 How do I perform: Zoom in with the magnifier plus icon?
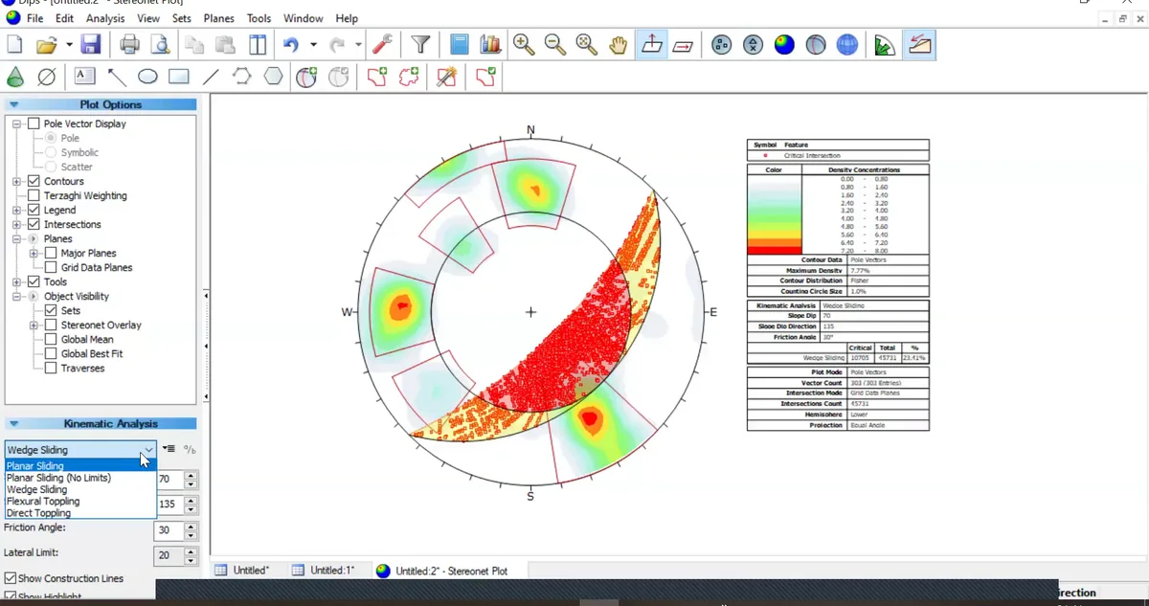[x=524, y=44]
